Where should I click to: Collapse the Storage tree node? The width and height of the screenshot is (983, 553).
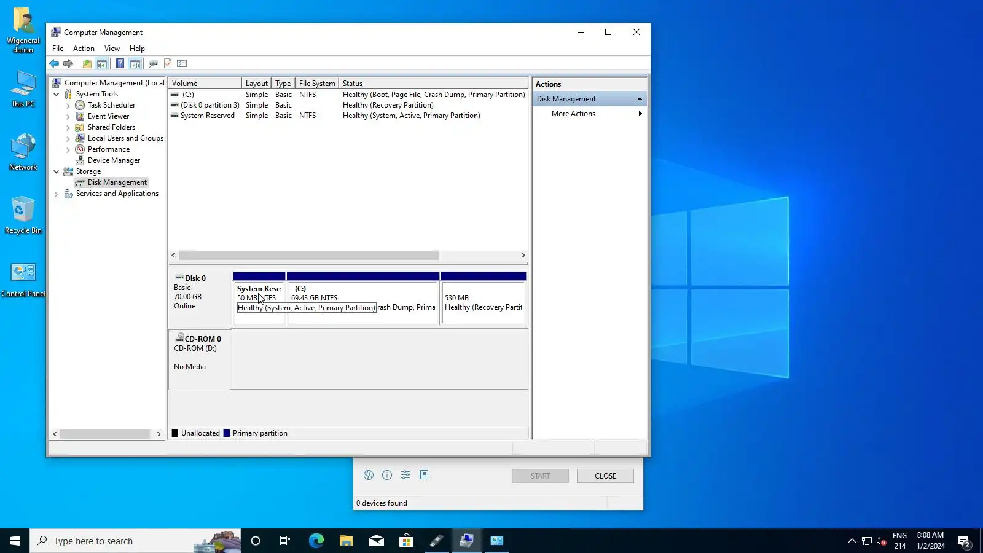pyautogui.click(x=57, y=171)
